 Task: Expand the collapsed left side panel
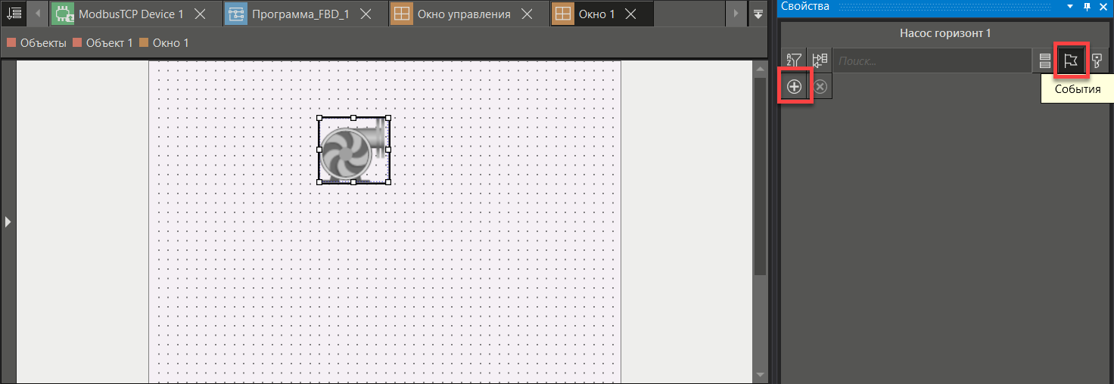[8, 221]
